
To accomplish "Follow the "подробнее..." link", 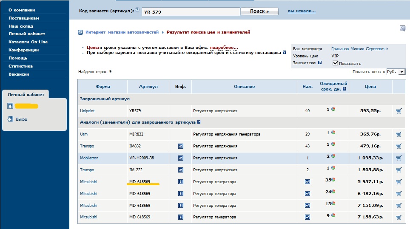I will [x=224, y=48].
